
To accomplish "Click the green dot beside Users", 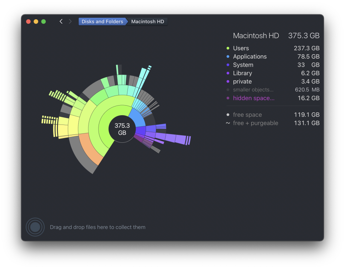I will click(x=228, y=48).
